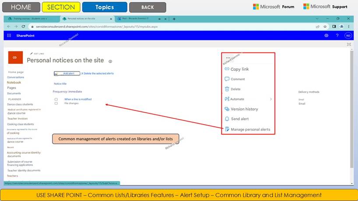This screenshot has width=358, height=201.
Task: Choose Manage personal alerts entry
Action: (x=250, y=129)
